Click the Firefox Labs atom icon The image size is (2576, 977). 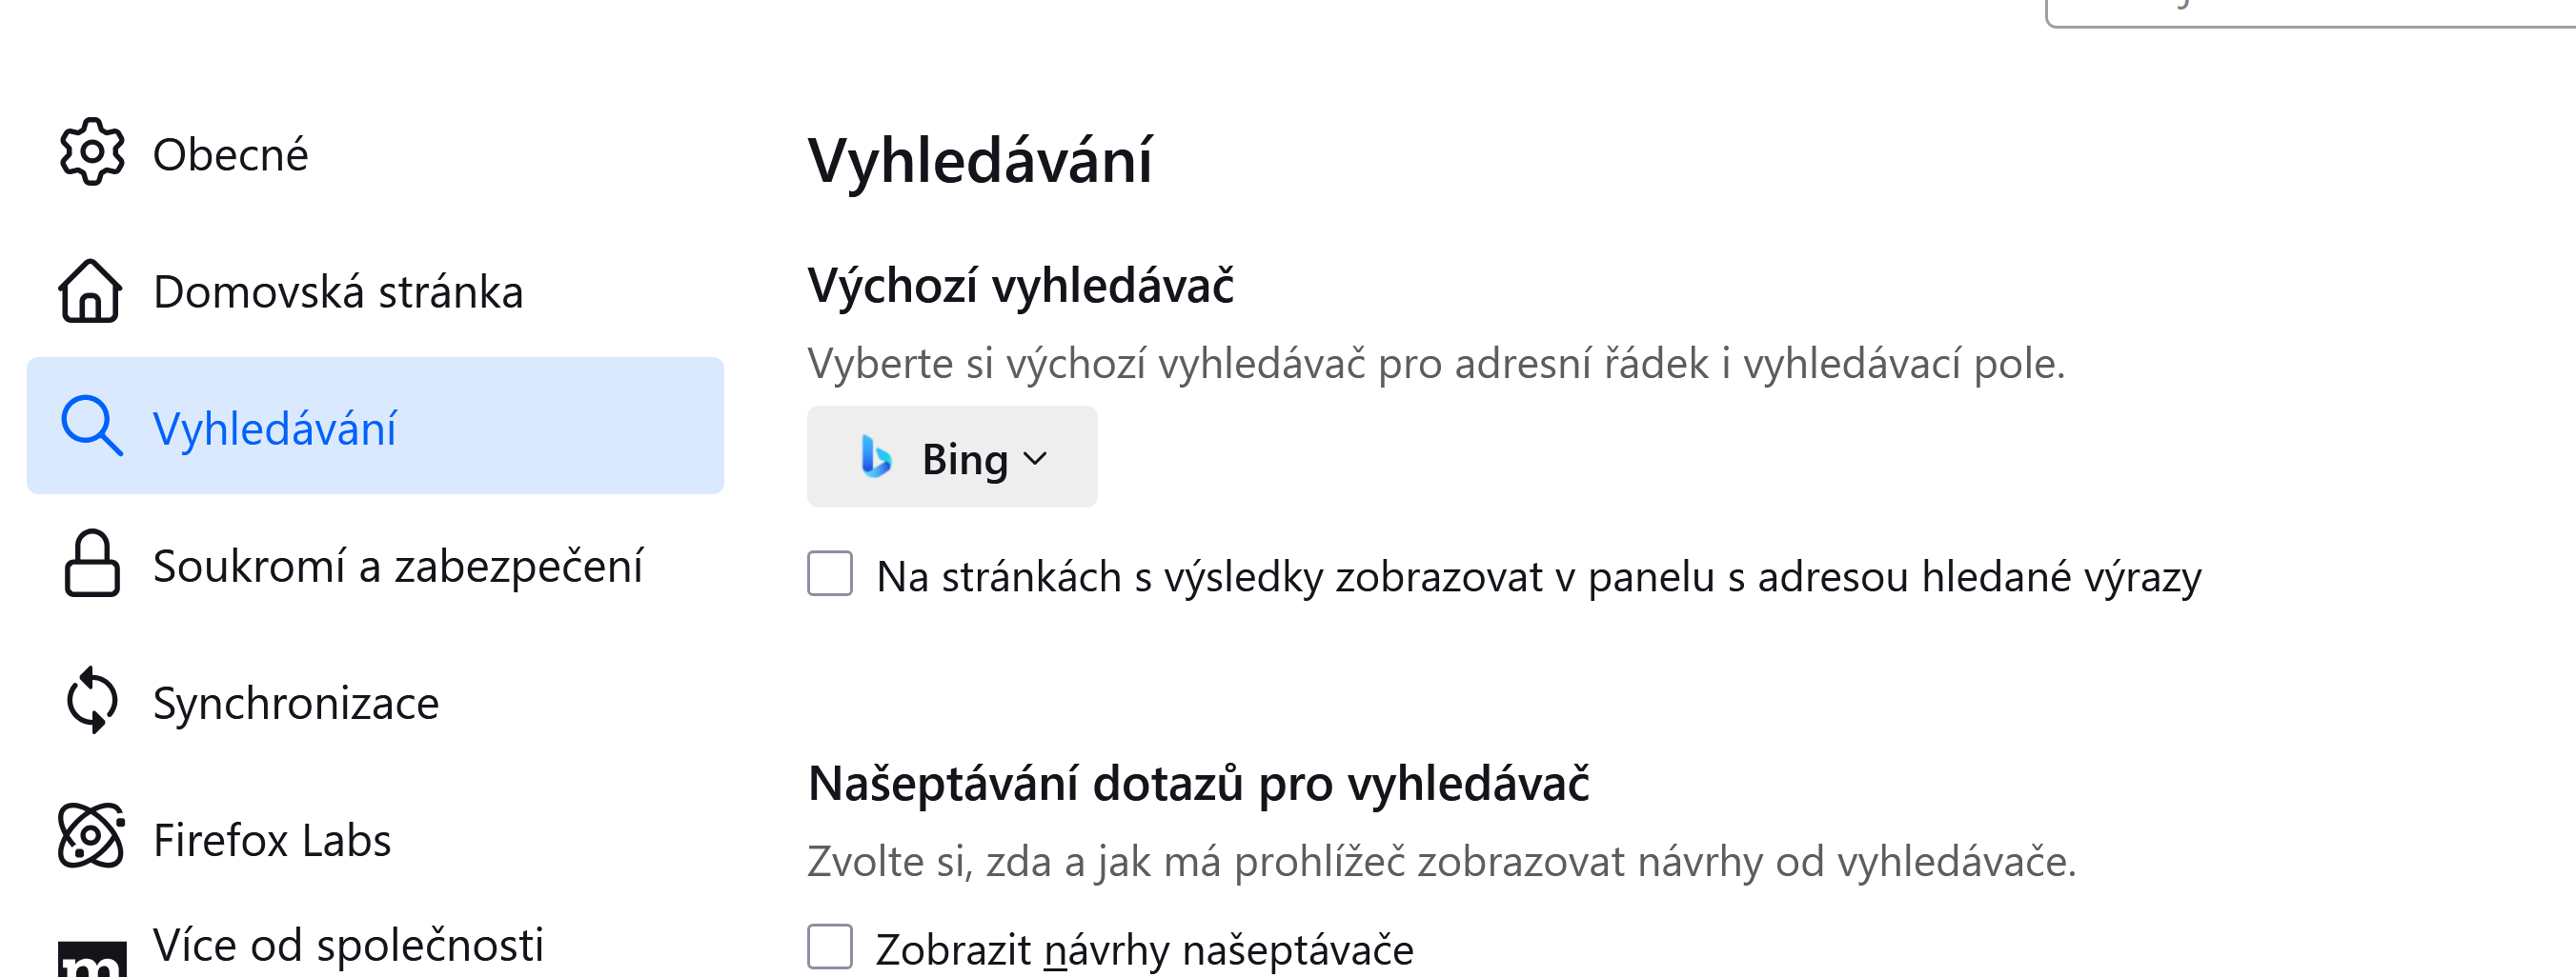91,837
